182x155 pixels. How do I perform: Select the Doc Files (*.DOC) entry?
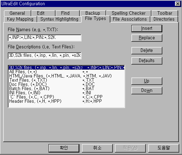point(66,85)
